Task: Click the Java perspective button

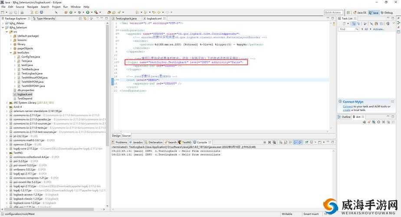Action: (374, 13)
